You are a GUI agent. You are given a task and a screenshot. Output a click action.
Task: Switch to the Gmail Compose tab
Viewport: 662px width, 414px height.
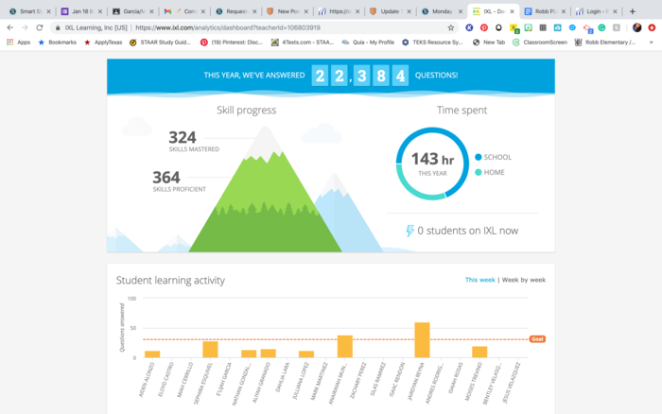tap(178, 11)
